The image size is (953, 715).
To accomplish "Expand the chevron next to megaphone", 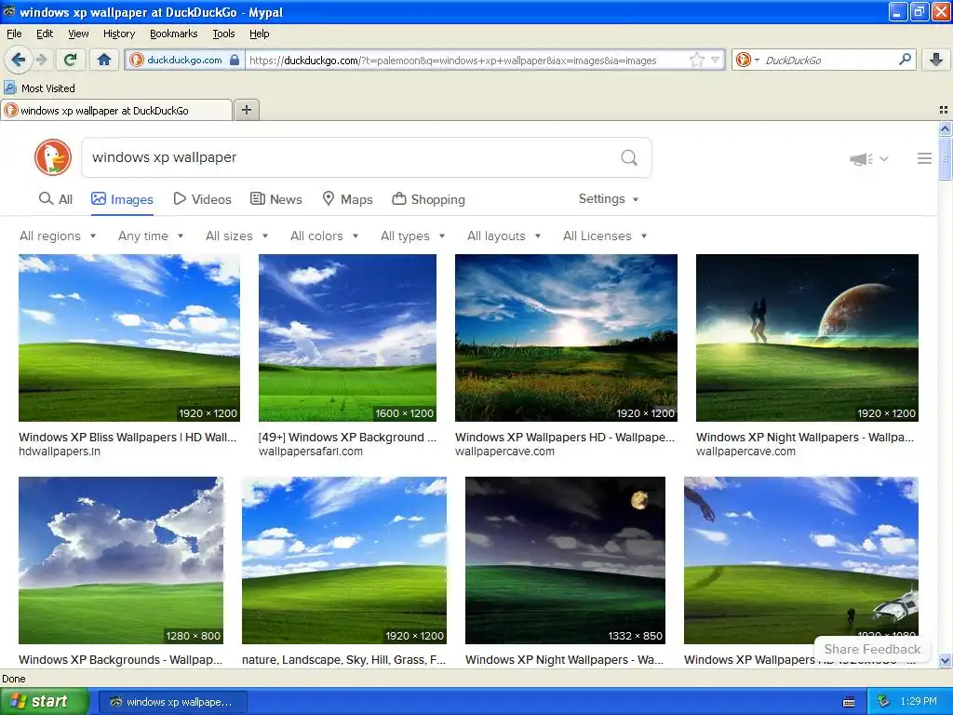I will (x=884, y=158).
